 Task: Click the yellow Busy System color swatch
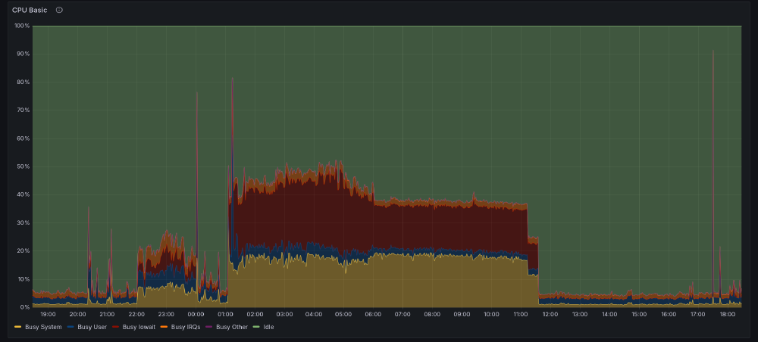18,327
